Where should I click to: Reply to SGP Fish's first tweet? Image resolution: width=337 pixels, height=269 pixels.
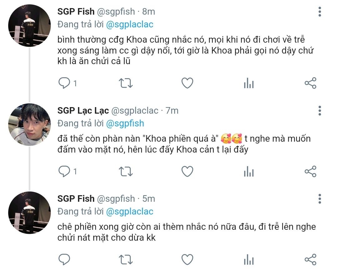pos(65,83)
